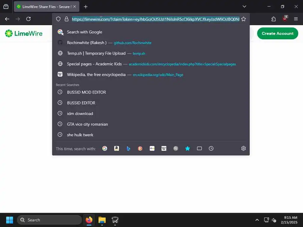
Task: Search this time with DuckDuckGo icon
Action: [x=140, y=148]
